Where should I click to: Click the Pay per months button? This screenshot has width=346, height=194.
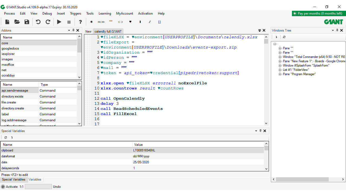click(319, 13)
